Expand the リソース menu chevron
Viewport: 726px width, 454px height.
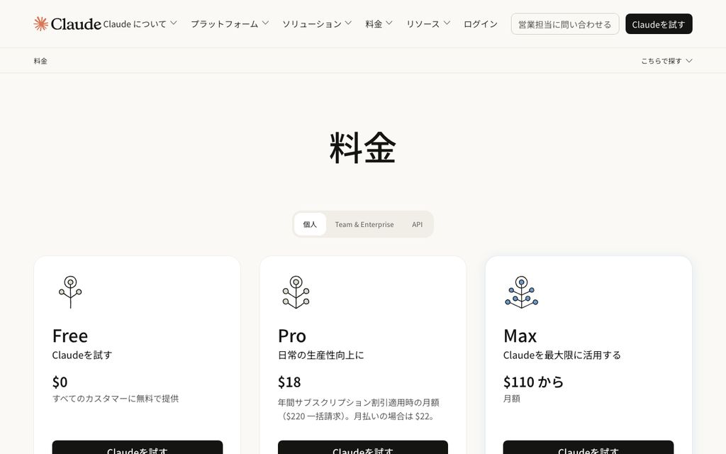pyautogui.click(x=447, y=23)
